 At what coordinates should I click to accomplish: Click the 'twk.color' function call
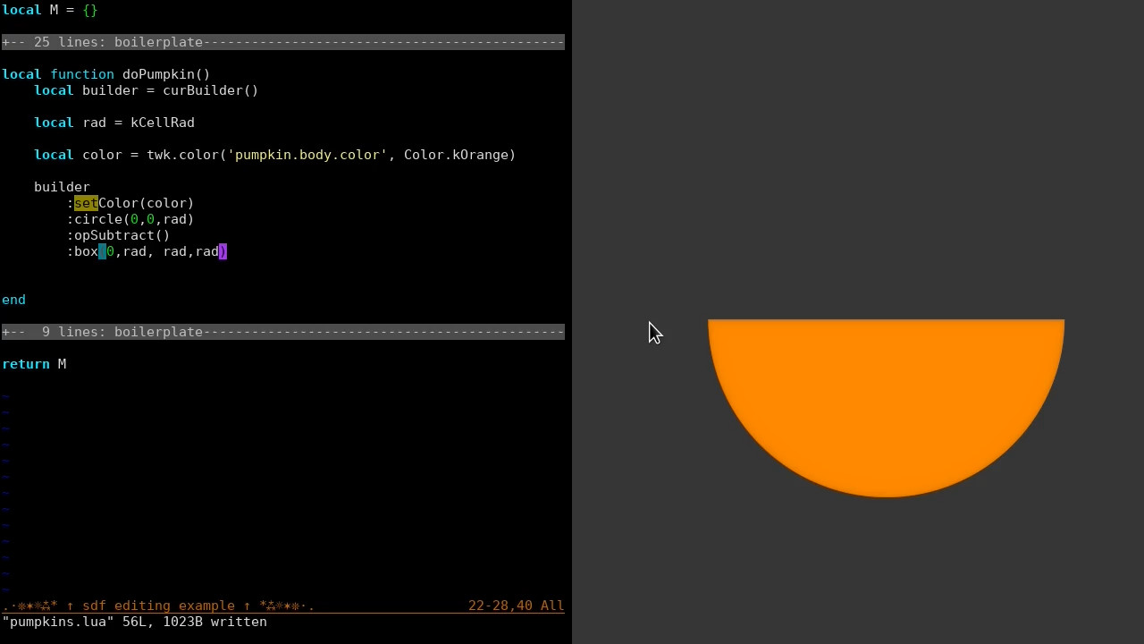pos(182,155)
